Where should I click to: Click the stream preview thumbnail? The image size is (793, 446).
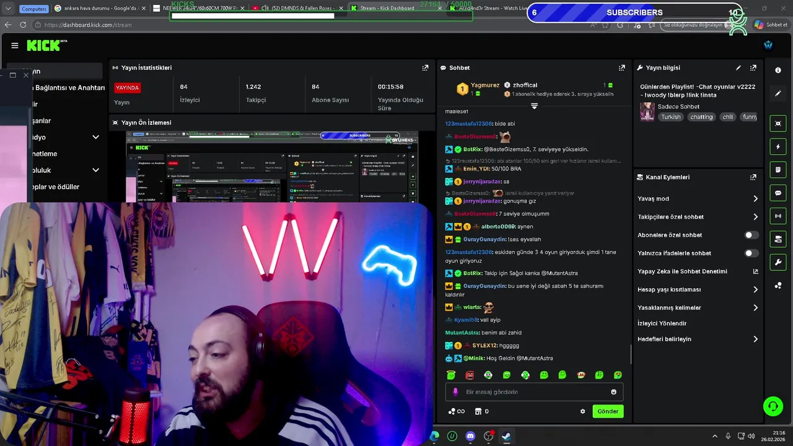pyautogui.click(x=272, y=167)
